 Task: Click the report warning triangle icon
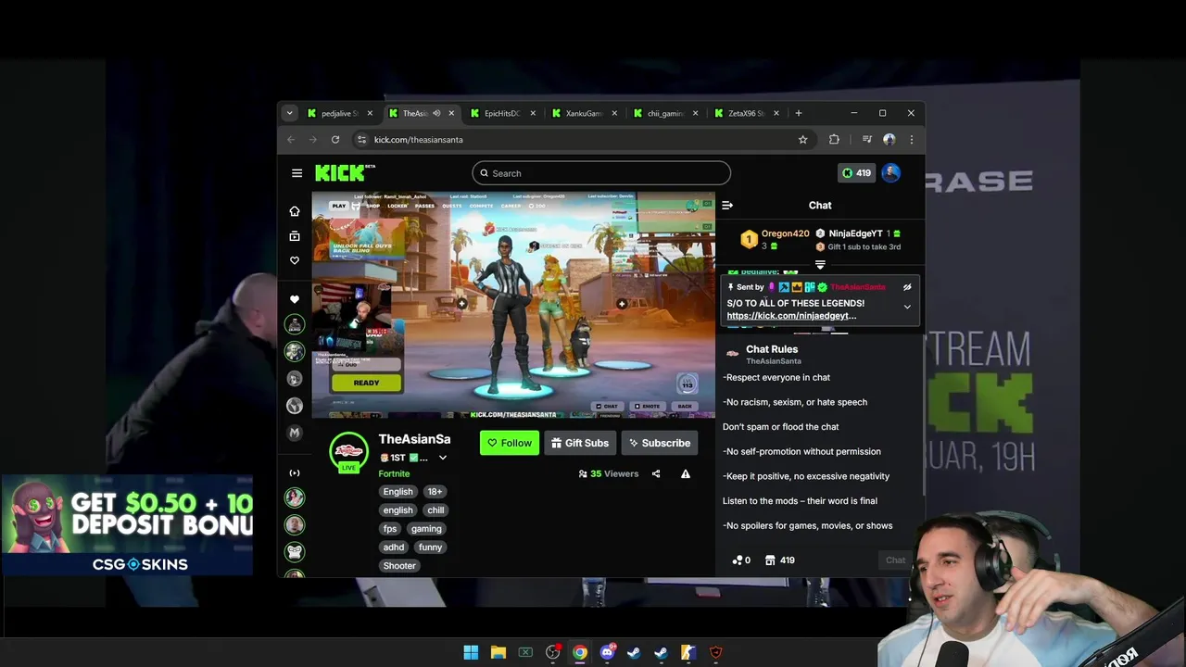point(686,473)
